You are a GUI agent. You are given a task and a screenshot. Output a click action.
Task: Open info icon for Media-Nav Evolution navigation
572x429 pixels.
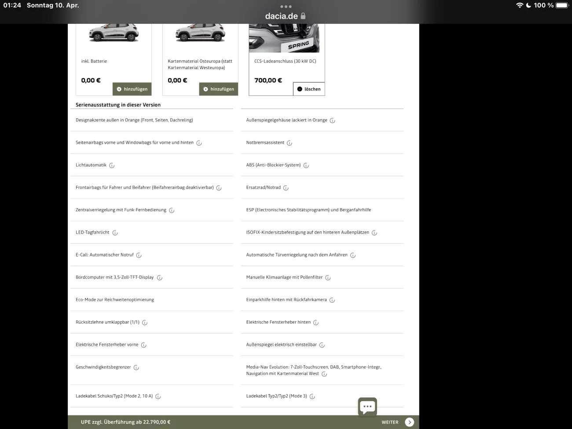[x=324, y=374]
